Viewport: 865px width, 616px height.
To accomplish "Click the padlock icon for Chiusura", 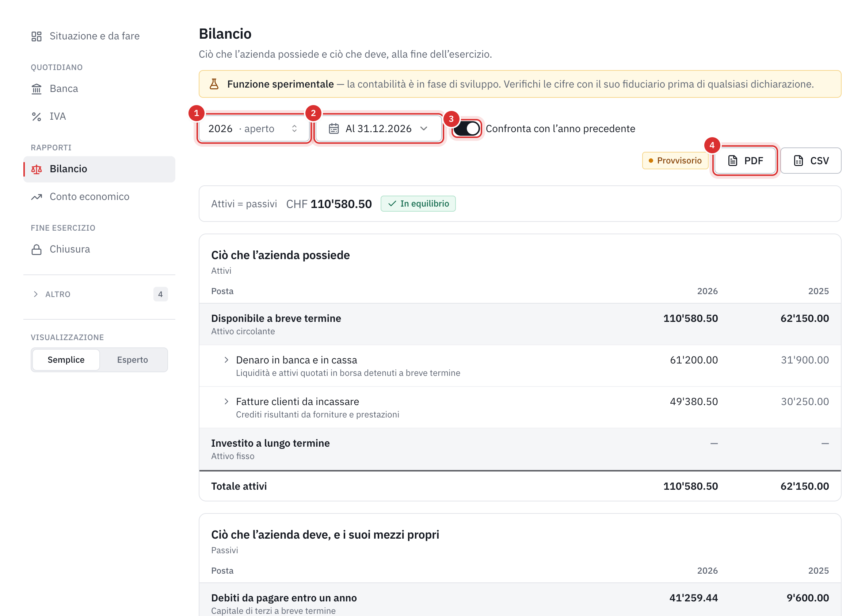I will pos(37,250).
